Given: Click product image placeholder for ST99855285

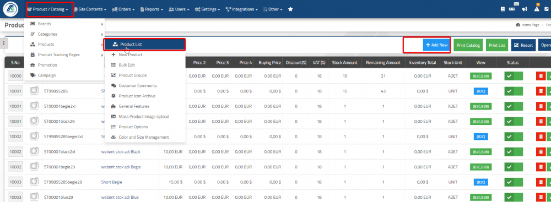Looking at the screenshot, I should coord(34,91).
